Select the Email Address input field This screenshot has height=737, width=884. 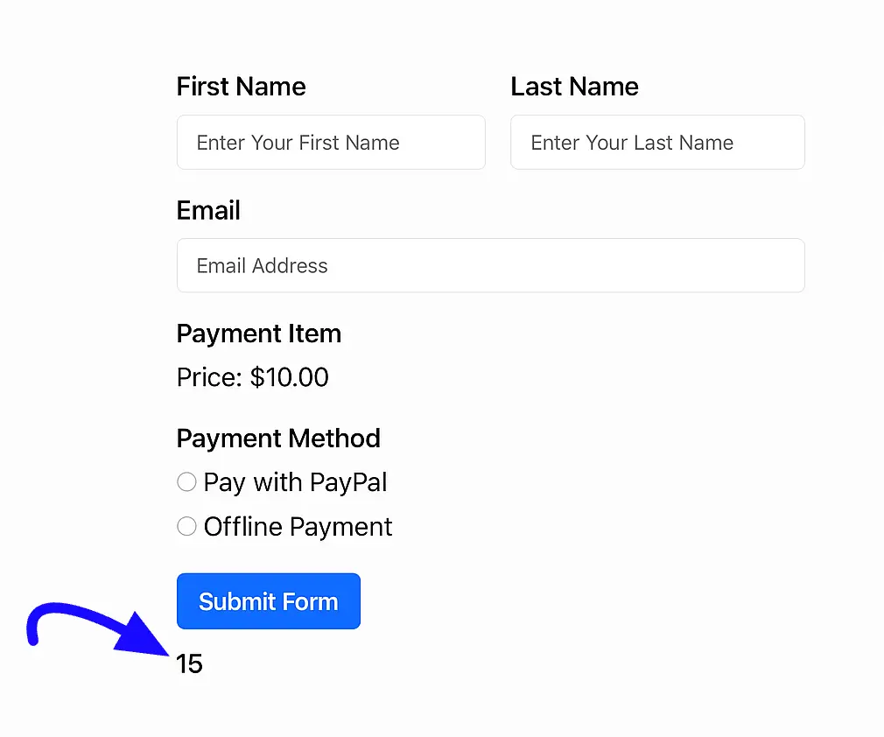490,265
